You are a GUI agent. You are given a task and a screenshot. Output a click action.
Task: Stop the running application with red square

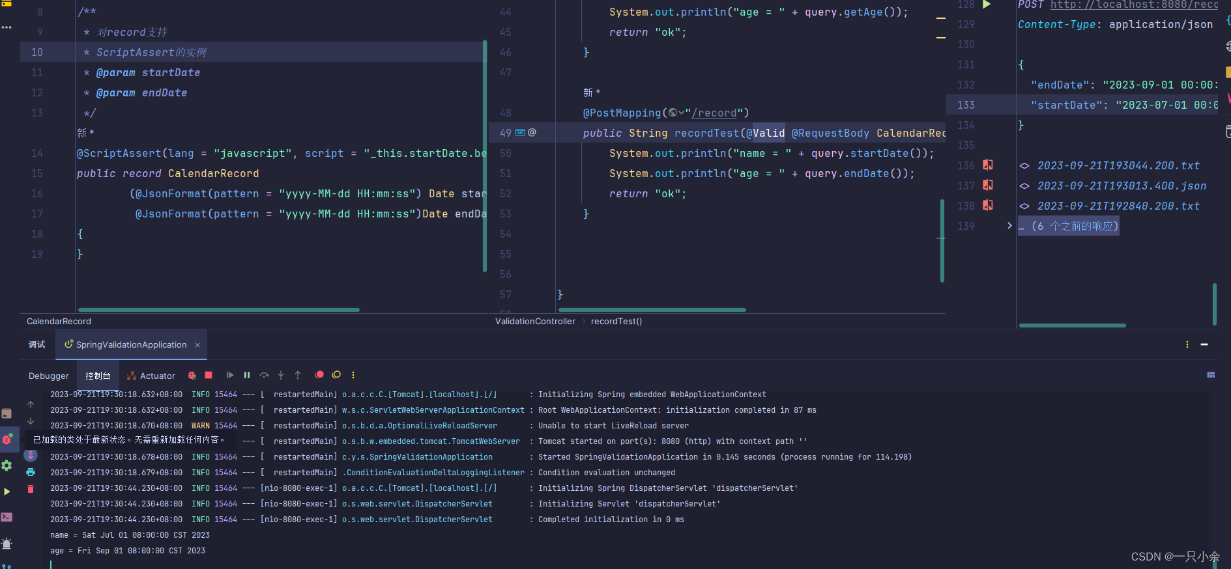pos(209,375)
